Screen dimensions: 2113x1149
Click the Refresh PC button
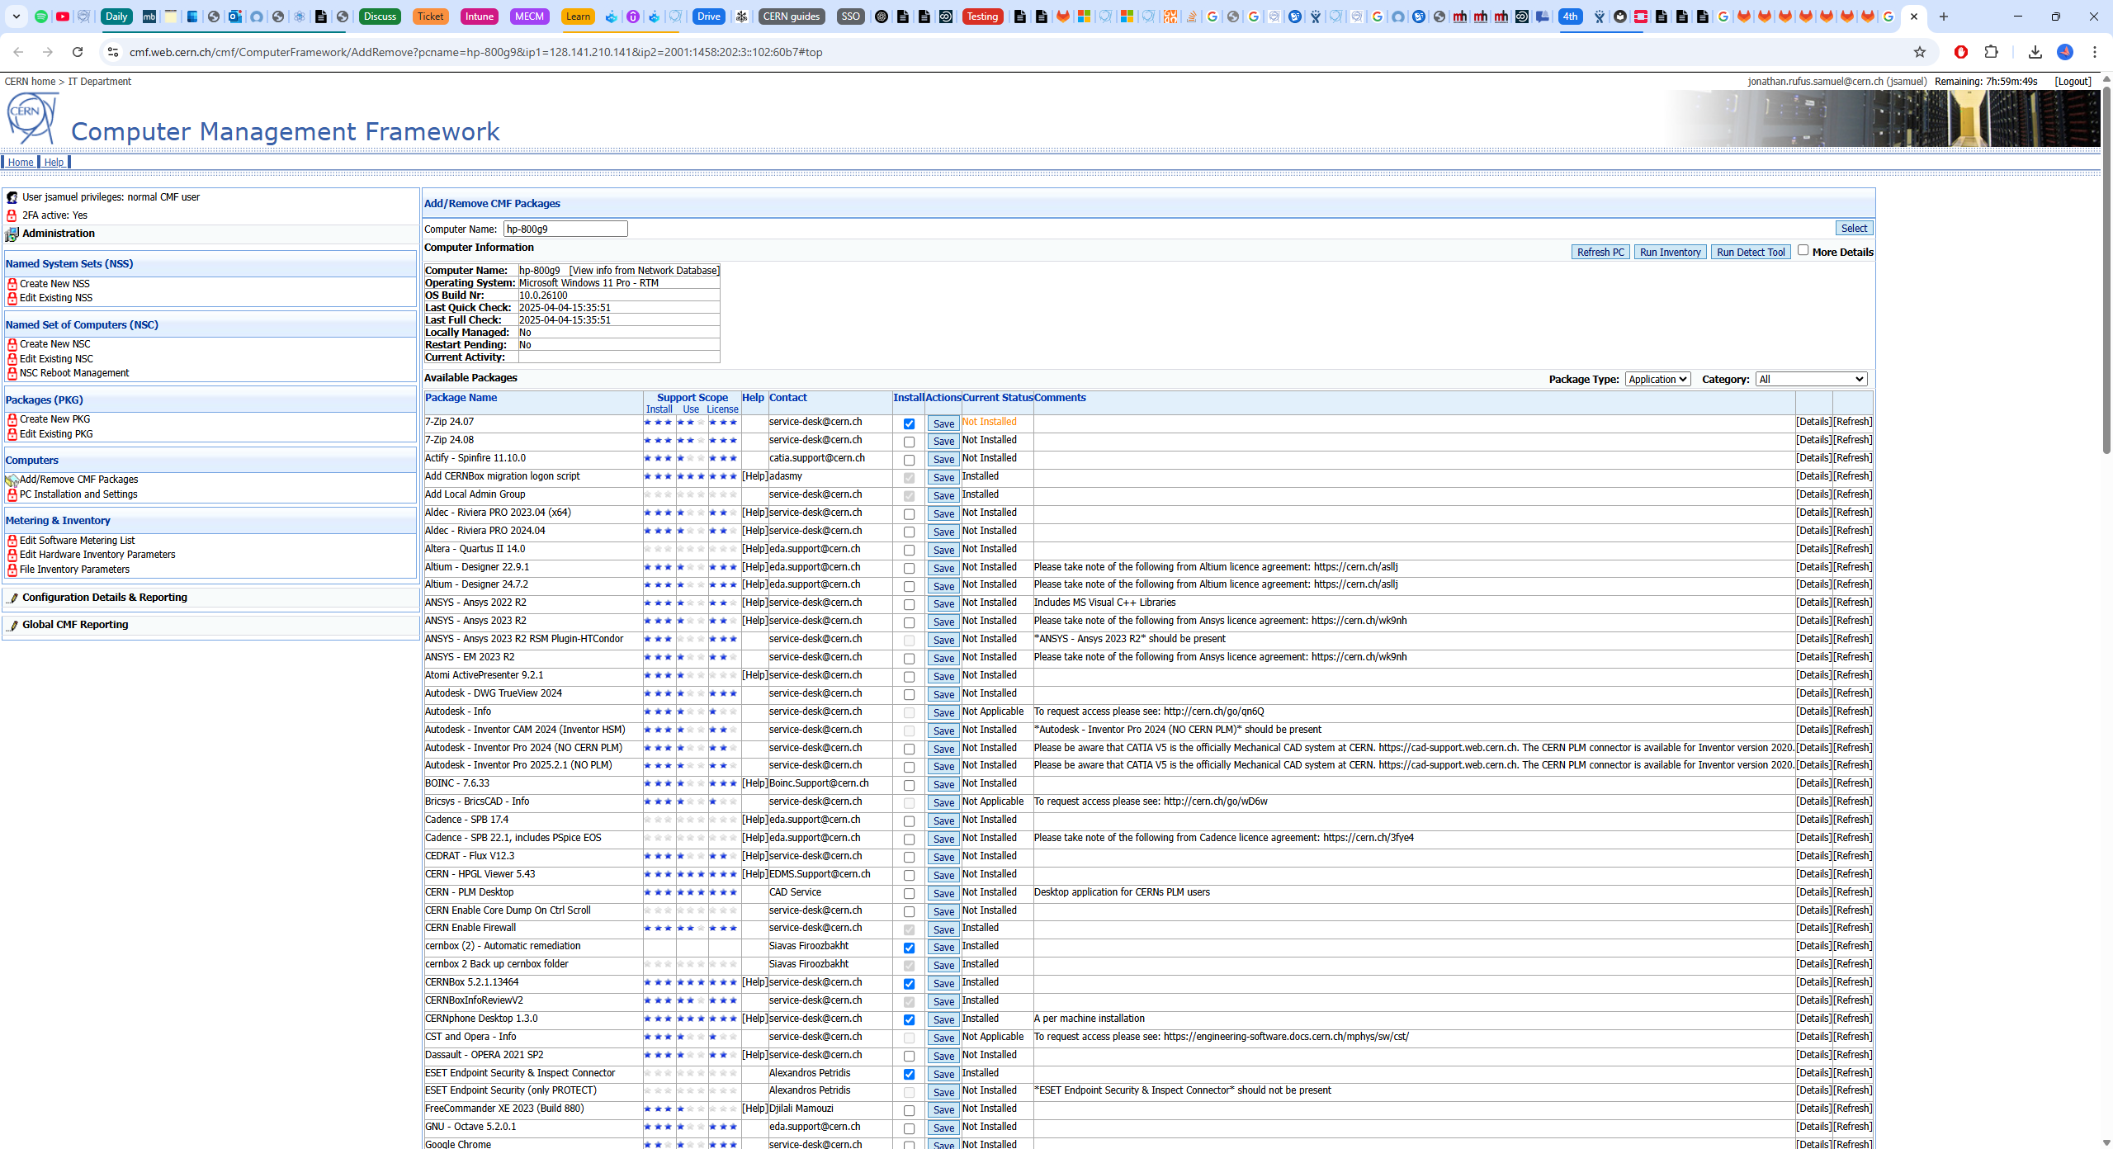1600,253
